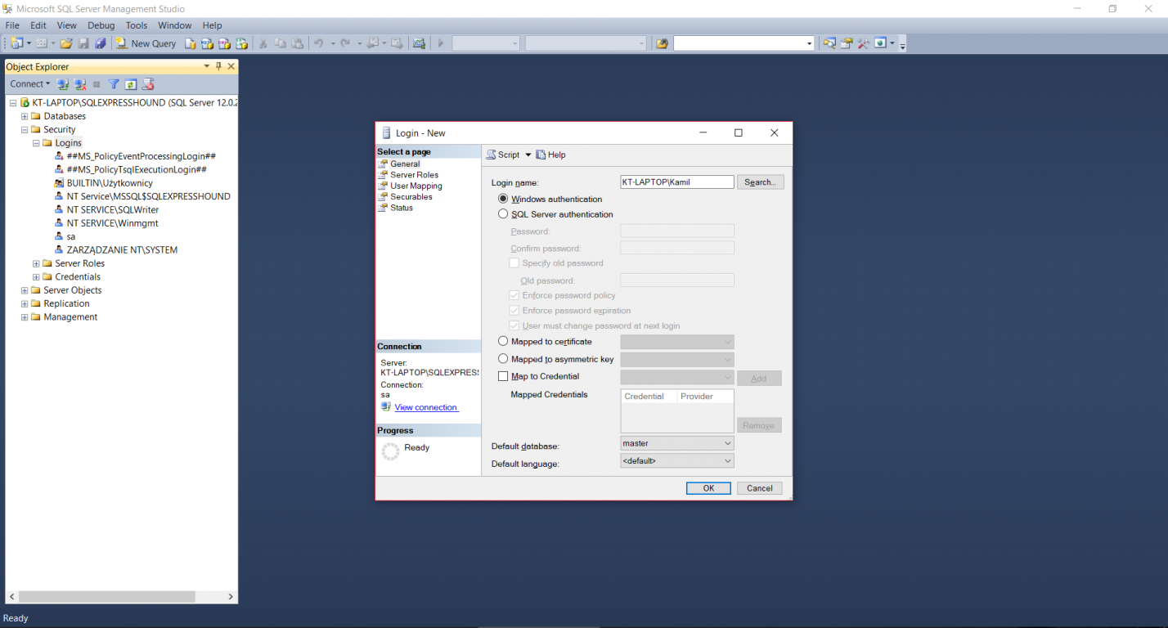This screenshot has height=628, width=1168.
Task: Click Connect Object Explorer icon
Action: point(63,84)
